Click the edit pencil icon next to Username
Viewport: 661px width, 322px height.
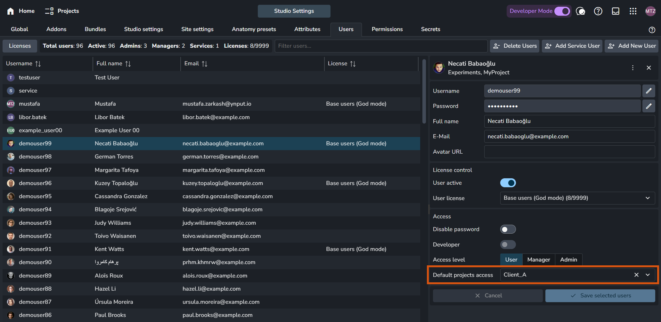649,91
